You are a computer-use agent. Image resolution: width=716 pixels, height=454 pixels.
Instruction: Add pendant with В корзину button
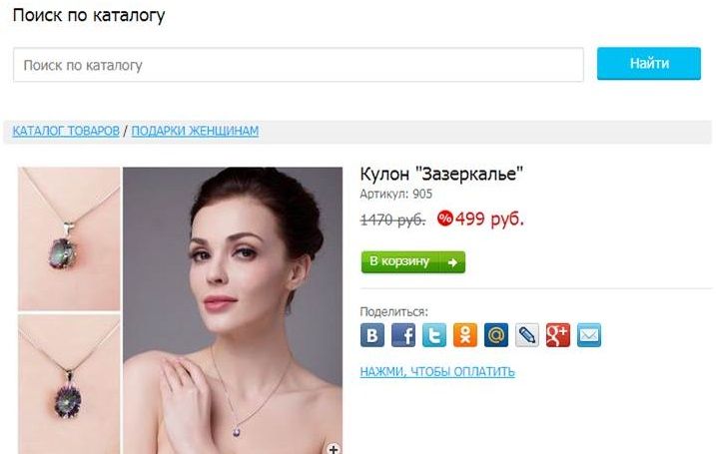[413, 261]
